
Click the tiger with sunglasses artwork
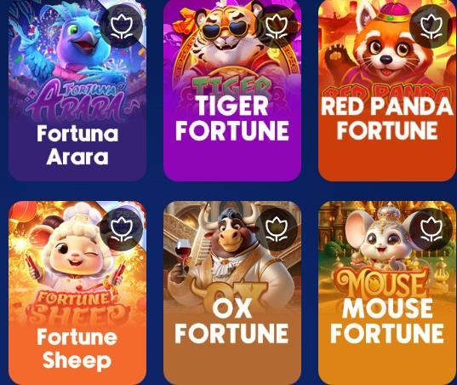(x=227, y=38)
